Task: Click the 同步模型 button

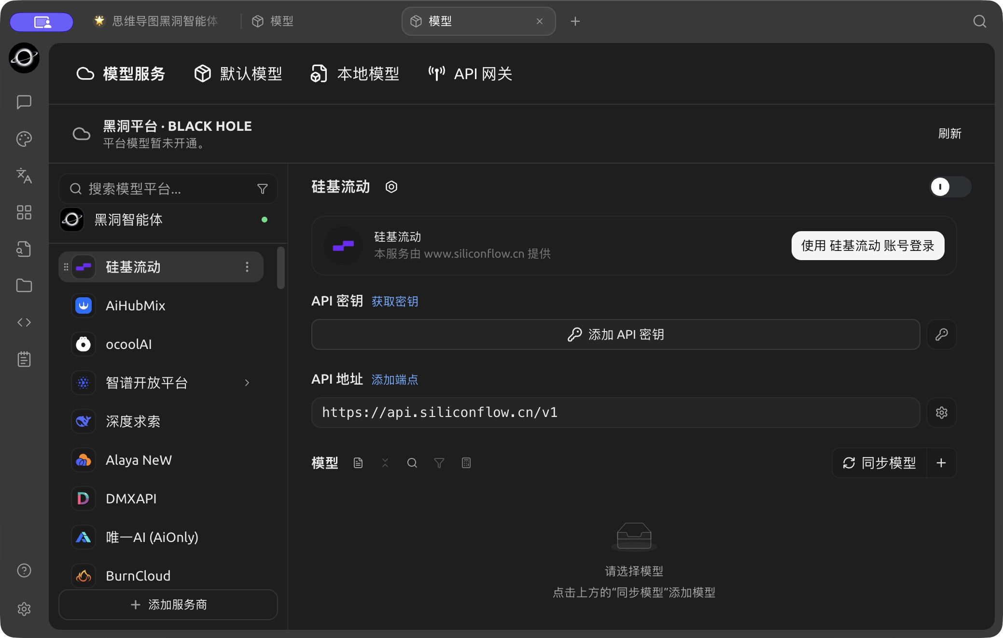Action: tap(879, 463)
